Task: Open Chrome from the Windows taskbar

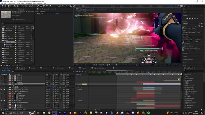Action: pyautogui.click(x=49, y=113)
